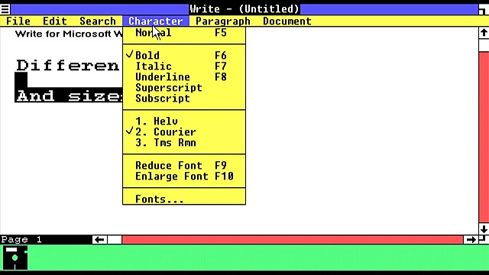This screenshot has height=275, width=489.
Task: Click the Write - (Untitled) title bar
Action: coord(244,9)
